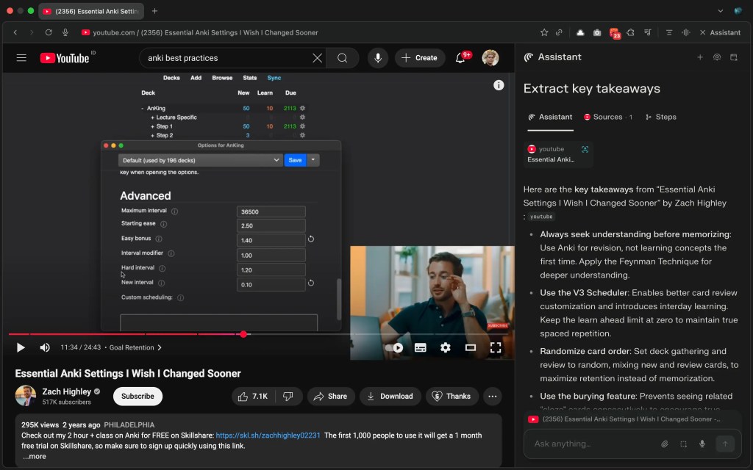Bookmark this page with the star icon

pyautogui.click(x=544, y=32)
